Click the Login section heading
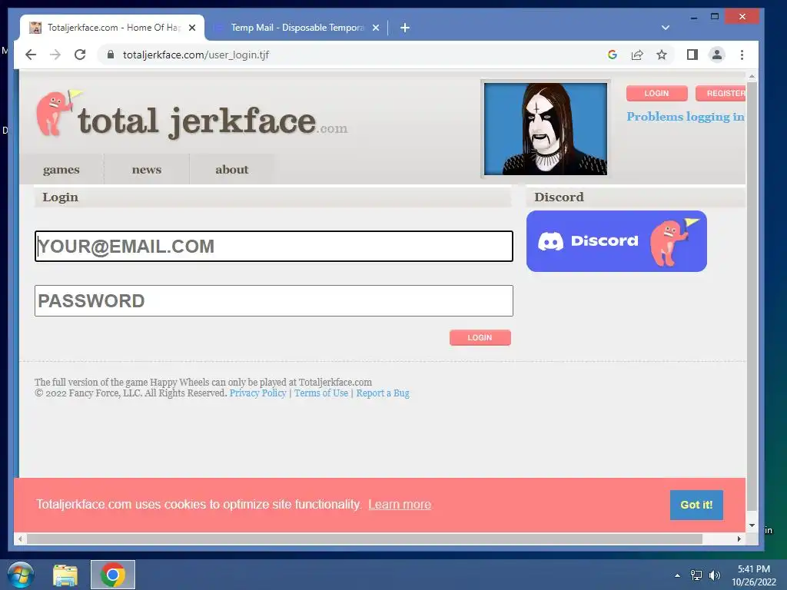787x590 pixels. [60, 197]
